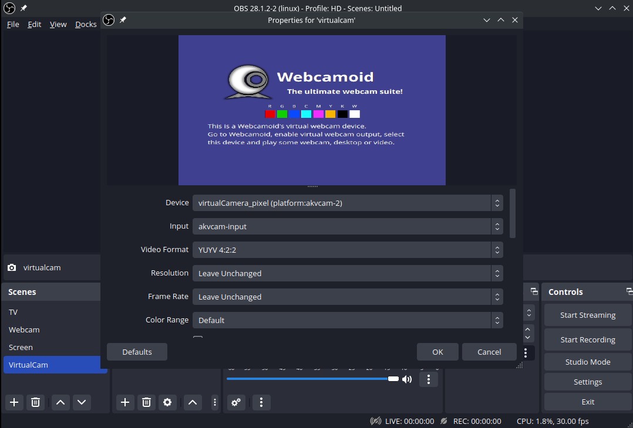The width and height of the screenshot is (633, 428).
Task: Open the Docks menu
Action: pyautogui.click(x=86, y=24)
